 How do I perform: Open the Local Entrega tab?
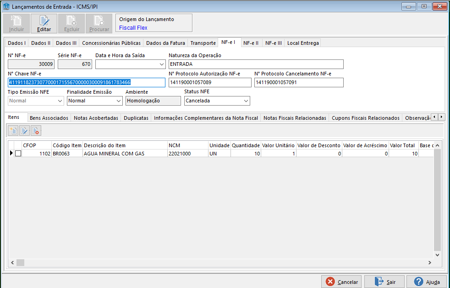click(x=303, y=43)
